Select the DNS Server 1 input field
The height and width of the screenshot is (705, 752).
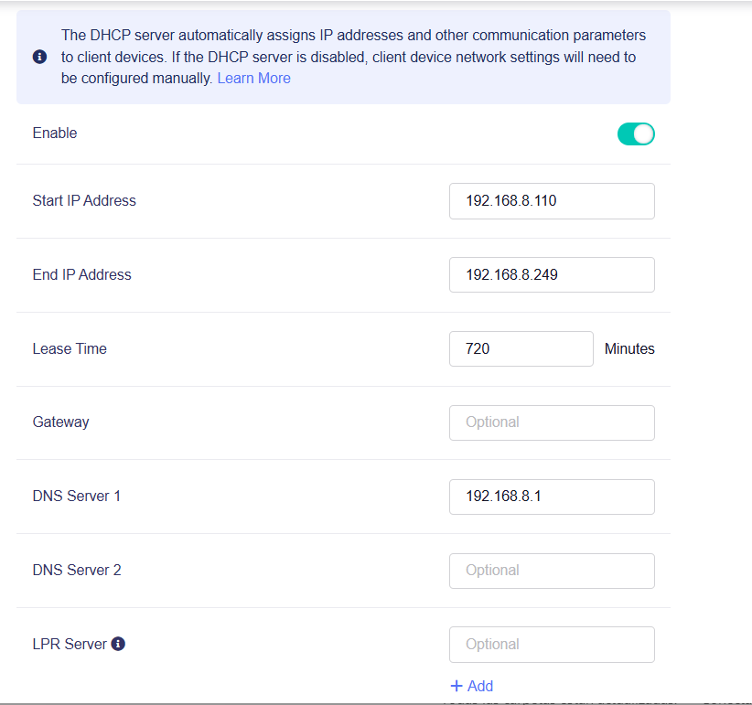(x=552, y=497)
